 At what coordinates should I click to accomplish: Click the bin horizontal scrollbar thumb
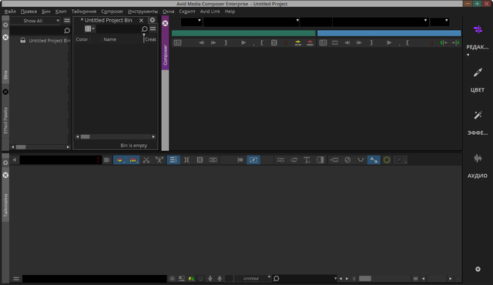(86, 136)
